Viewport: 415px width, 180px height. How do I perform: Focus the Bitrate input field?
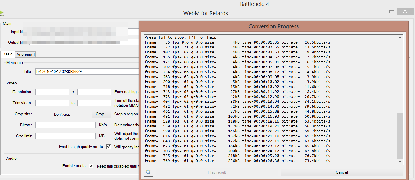pos(66,125)
